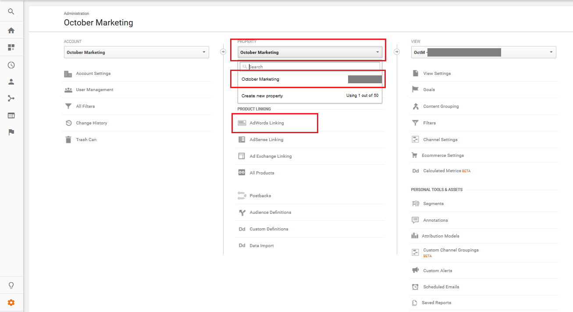Open AdWords Linking
573x312 pixels.
[267, 123]
